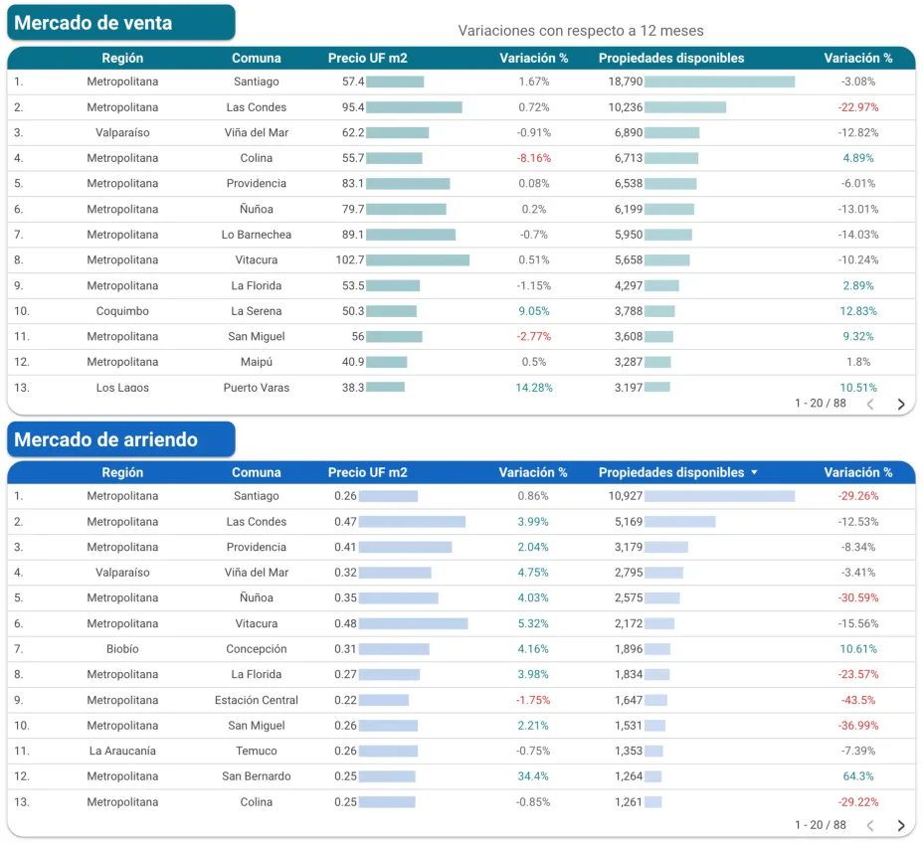Select the Santiago row in venta table
This screenshot has width=923, height=846.
point(256,82)
